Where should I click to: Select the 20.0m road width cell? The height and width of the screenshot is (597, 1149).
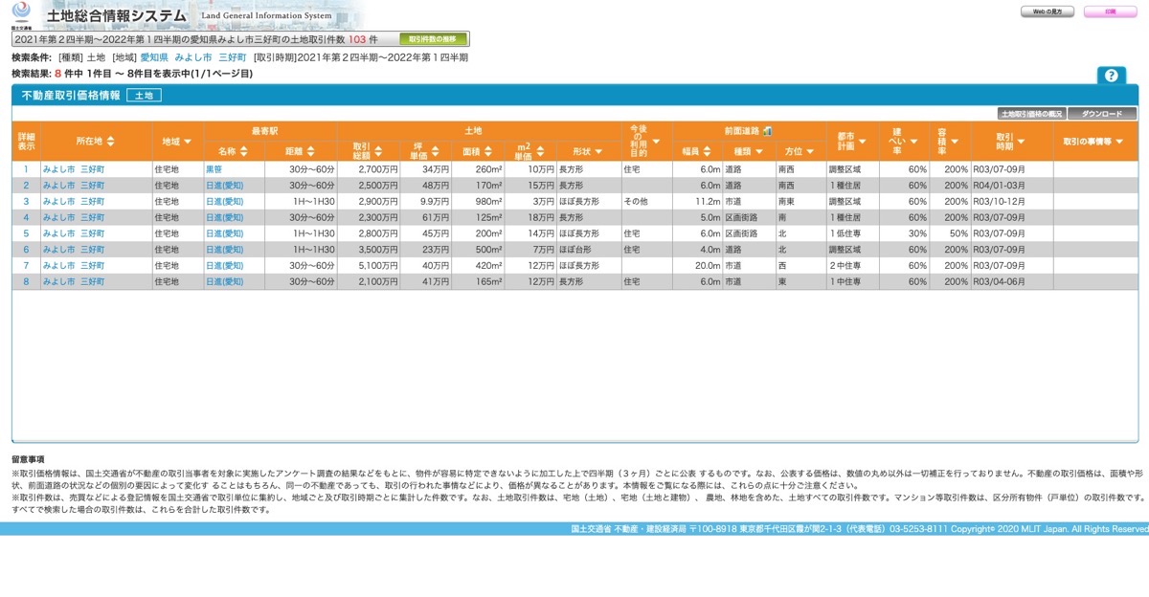(x=697, y=266)
